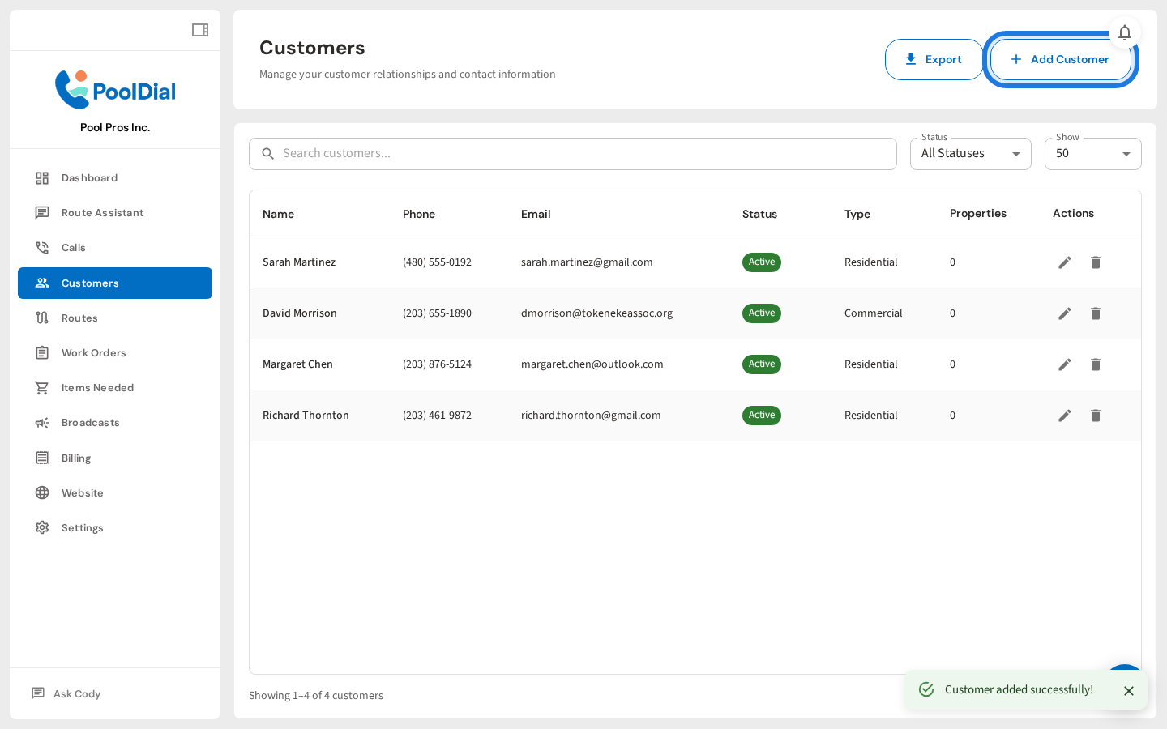Edit Sarah Martinez's customer record
The height and width of the screenshot is (729, 1167).
tap(1064, 262)
